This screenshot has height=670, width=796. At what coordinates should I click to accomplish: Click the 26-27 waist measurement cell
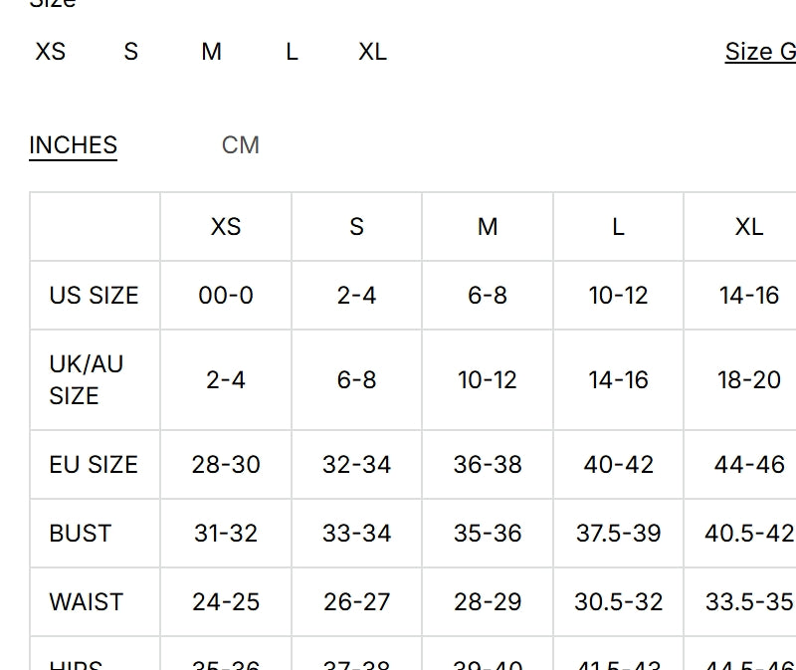click(356, 602)
